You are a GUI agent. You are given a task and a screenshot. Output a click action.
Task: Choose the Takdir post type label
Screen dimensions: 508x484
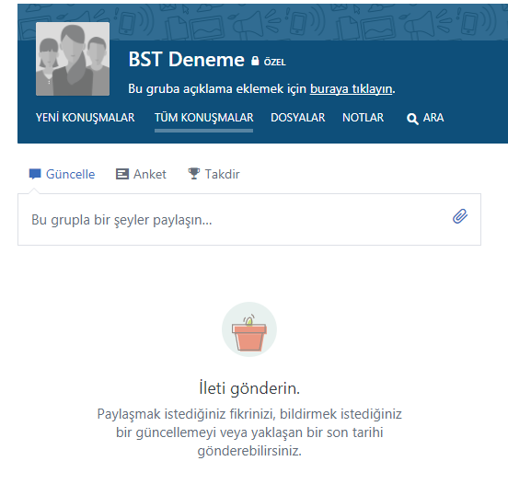coord(223,174)
